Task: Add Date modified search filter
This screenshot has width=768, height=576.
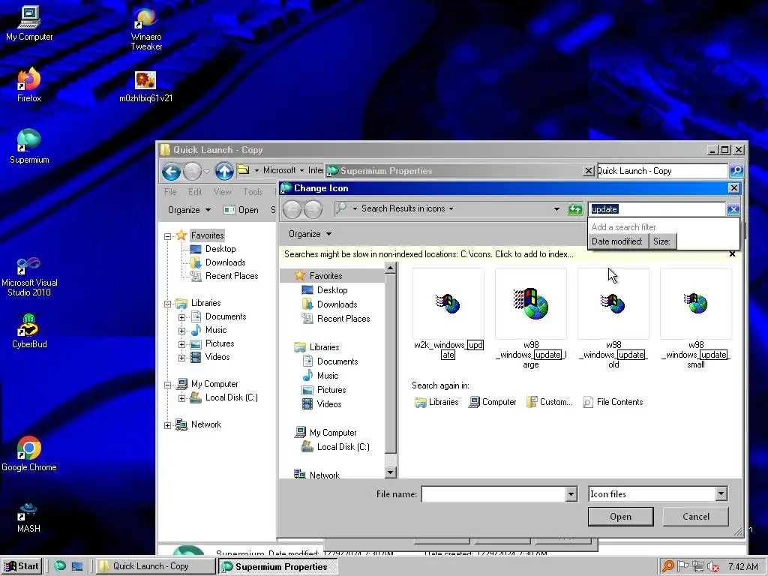Action: pyautogui.click(x=617, y=241)
